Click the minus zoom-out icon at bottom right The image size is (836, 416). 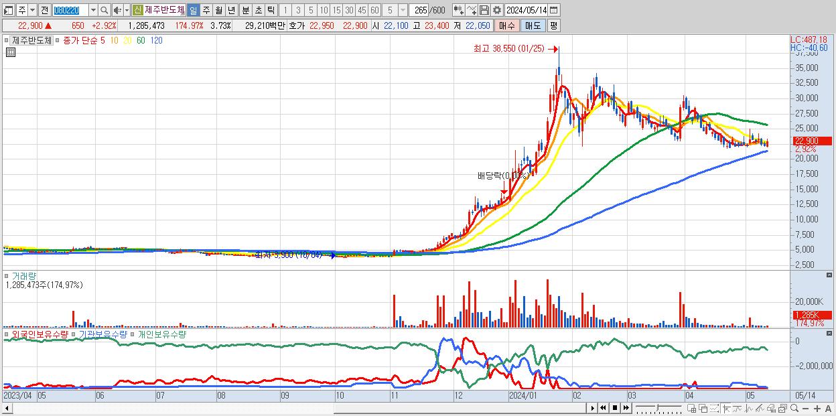(806, 409)
